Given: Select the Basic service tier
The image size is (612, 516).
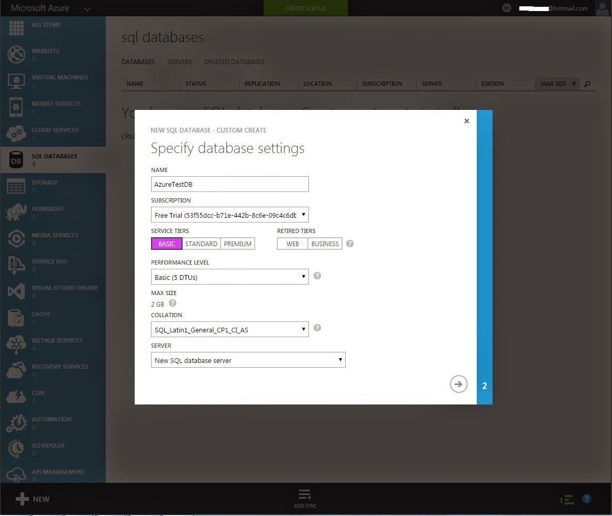Looking at the screenshot, I should click(x=167, y=244).
